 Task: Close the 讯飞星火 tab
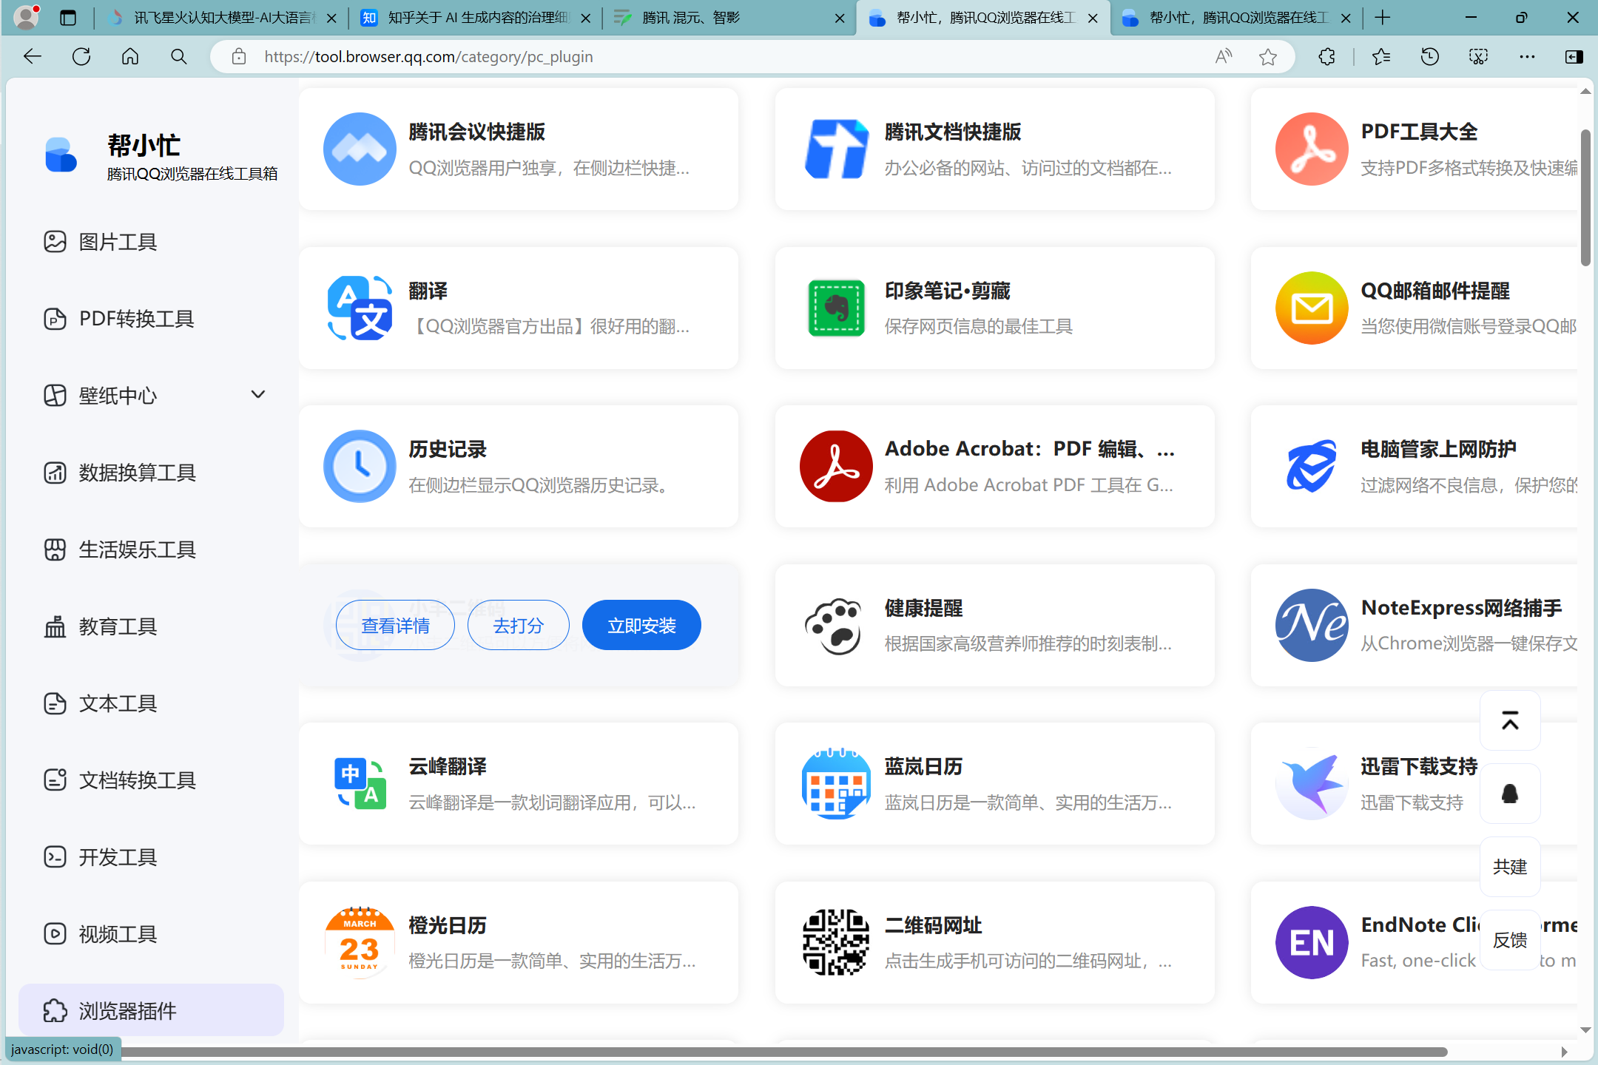(x=331, y=18)
